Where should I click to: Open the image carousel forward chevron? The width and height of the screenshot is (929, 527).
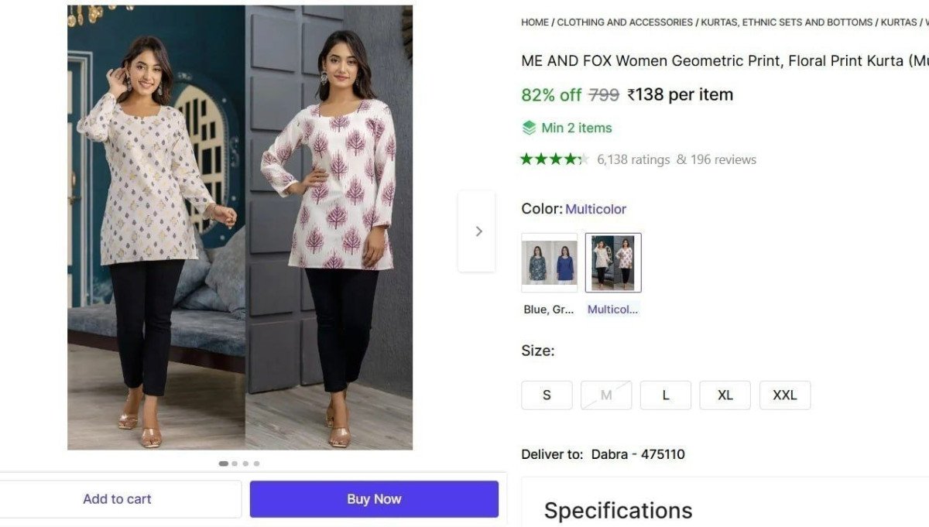coord(476,231)
